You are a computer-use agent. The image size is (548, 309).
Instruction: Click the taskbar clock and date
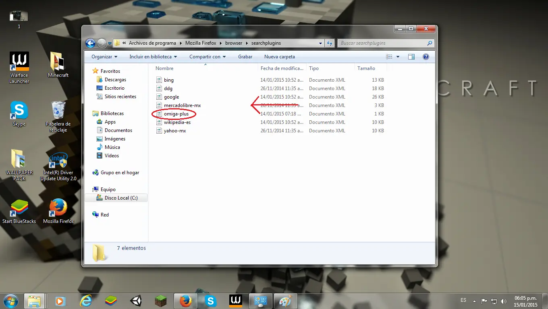[x=526, y=301]
